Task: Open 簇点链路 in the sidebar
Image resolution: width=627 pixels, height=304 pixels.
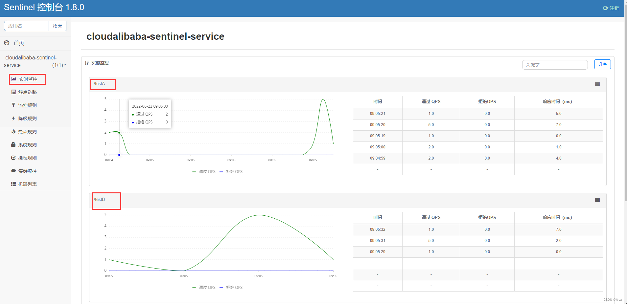Action: (x=28, y=92)
